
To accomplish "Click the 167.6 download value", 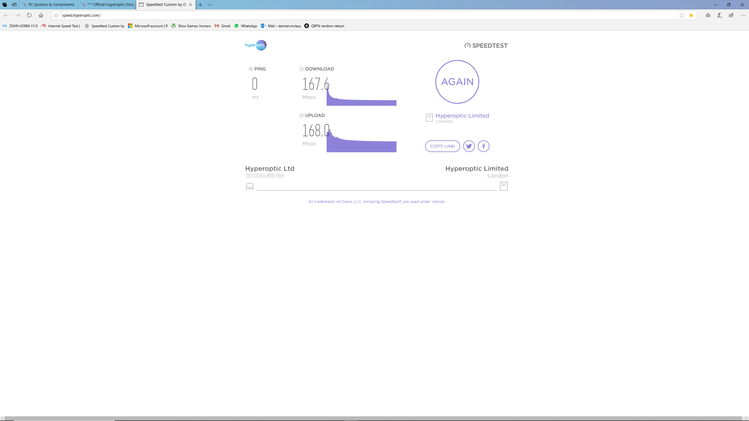I will click(315, 84).
